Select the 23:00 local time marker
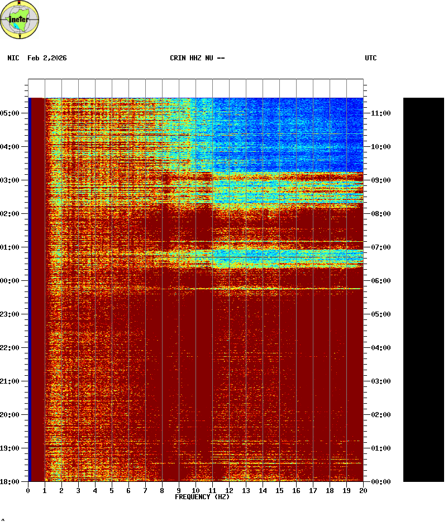The height and width of the screenshot is (526, 448). click(10, 314)
